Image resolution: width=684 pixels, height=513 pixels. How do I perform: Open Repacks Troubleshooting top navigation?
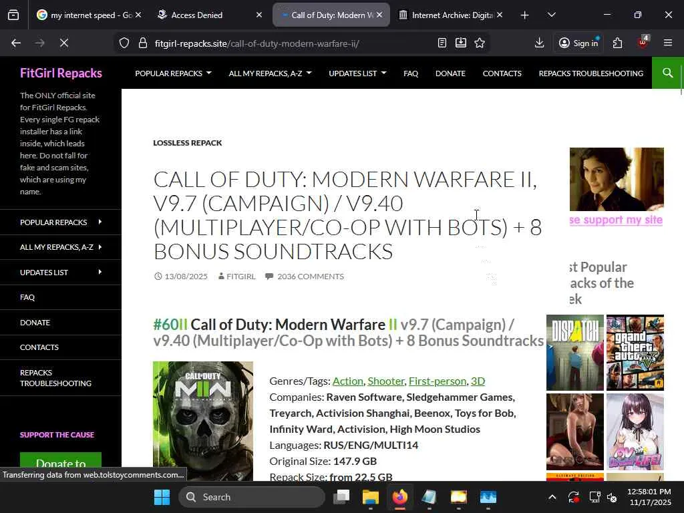(x=590, y=73)
